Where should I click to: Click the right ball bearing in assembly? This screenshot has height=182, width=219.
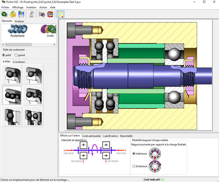[x=174, y=54]
